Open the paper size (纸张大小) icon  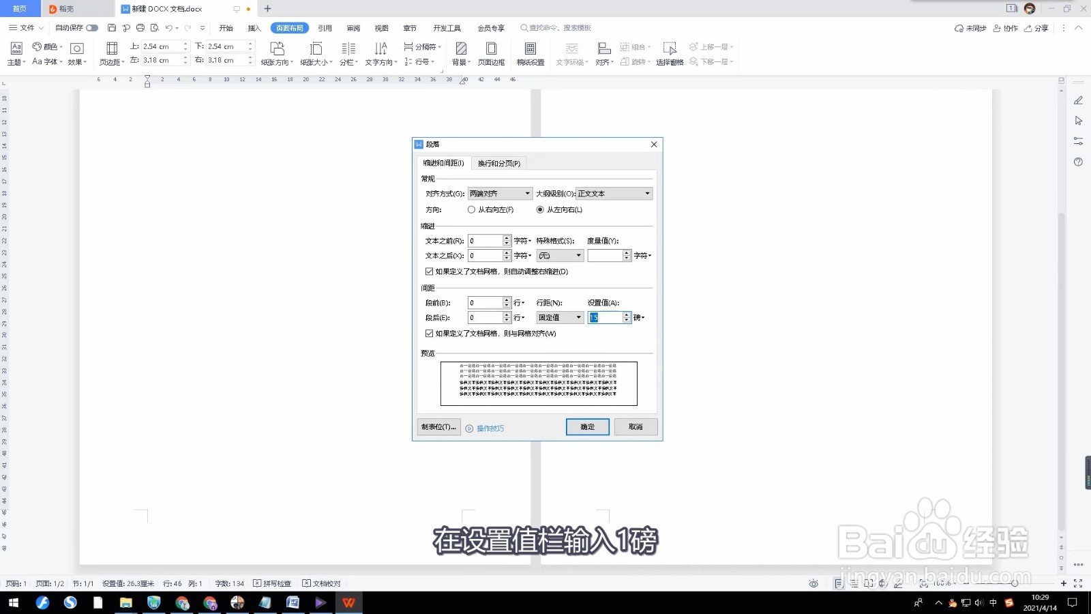[316, 48]
